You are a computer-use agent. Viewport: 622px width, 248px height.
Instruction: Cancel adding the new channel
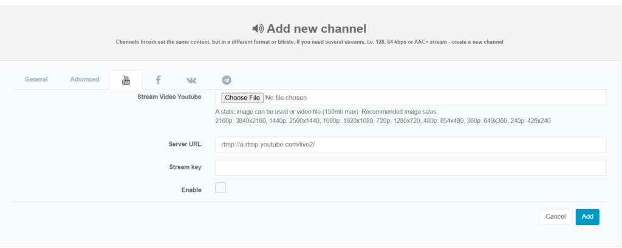tap(555, 216)
